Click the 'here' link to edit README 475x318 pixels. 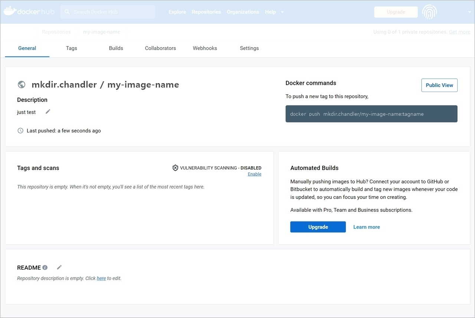click(101, 278)
